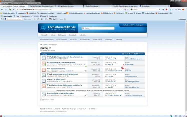Focus the Facebook durchsuchen input field

(14, 19)
